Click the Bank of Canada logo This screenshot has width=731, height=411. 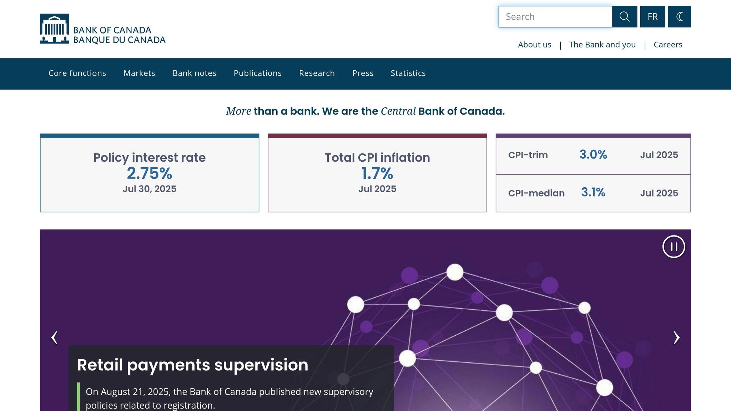[x=102, y=29]
